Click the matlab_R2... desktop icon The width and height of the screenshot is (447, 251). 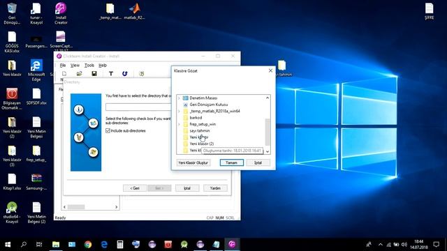tap(135, 11)
